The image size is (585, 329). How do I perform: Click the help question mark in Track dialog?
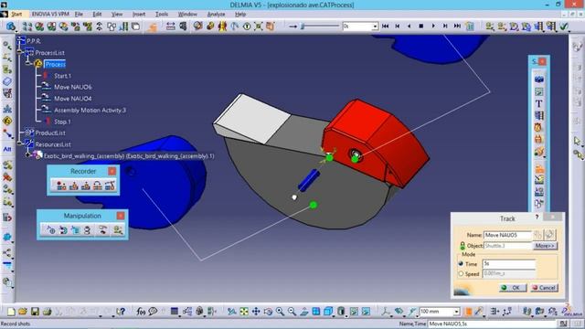[x=537, y=218]
